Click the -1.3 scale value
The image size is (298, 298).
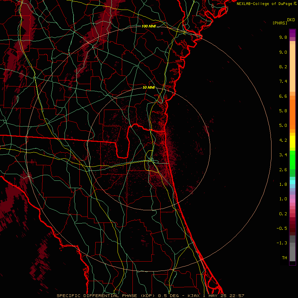pyautogui.click(x=282, y=243)
